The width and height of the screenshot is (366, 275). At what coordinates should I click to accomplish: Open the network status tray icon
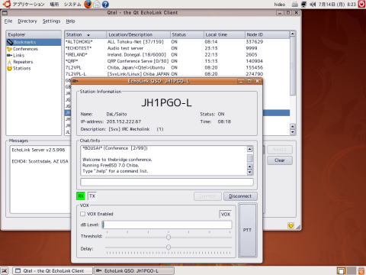(303, 5)
